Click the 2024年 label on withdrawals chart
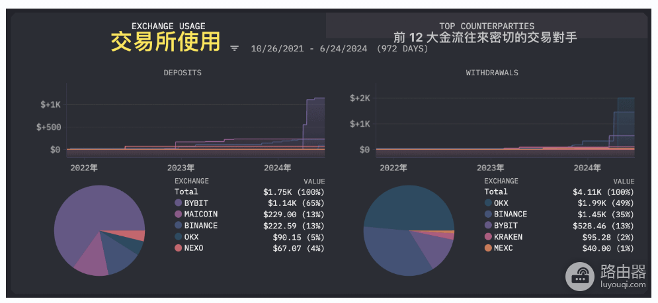 tap(586, 168)
